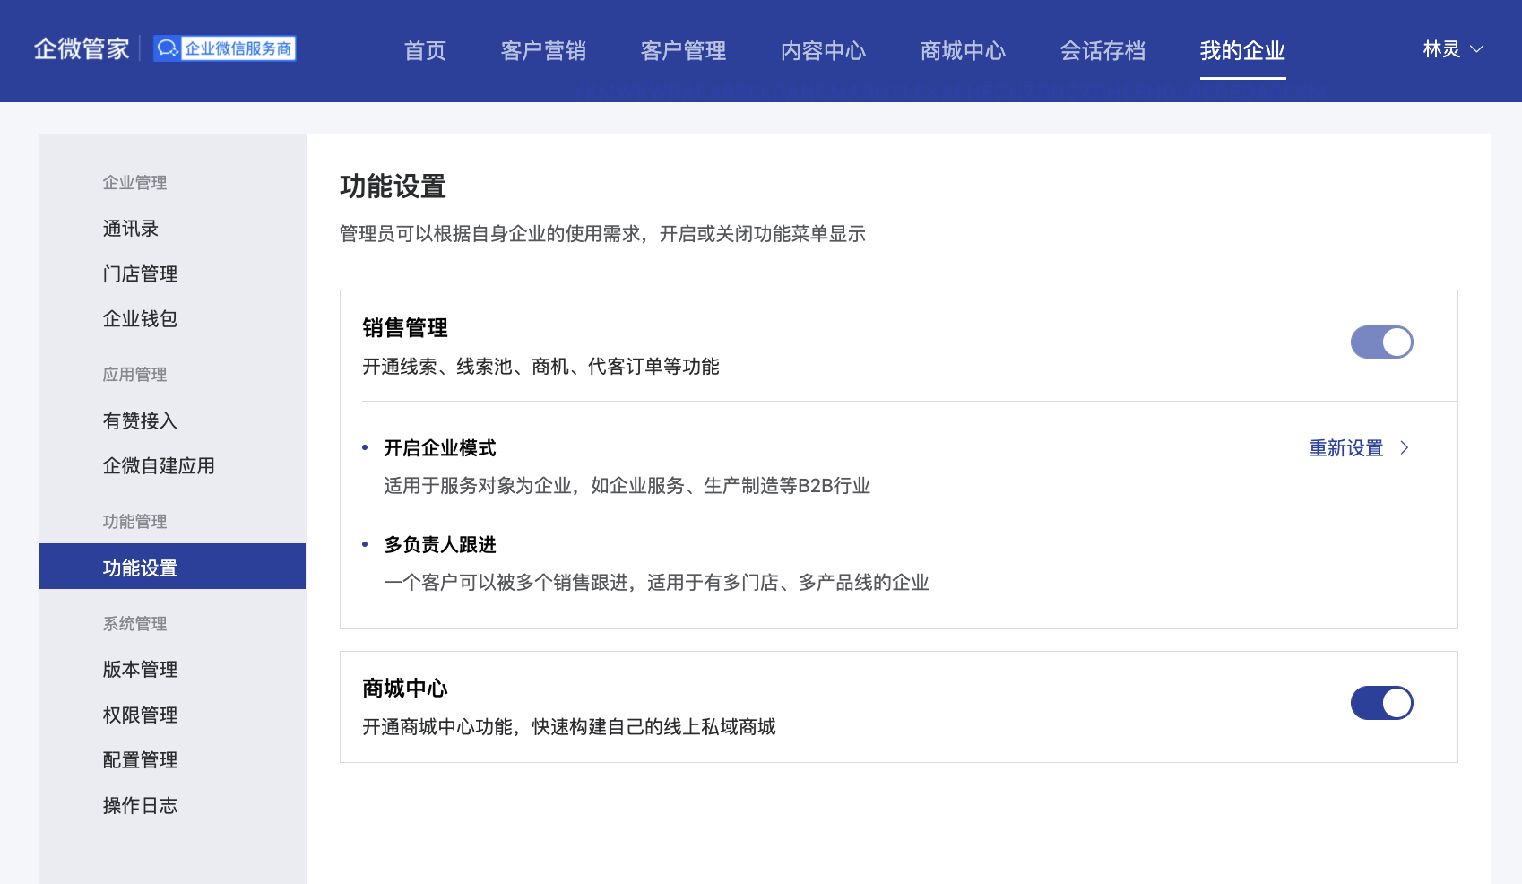Open the 首页 tab
The width and height of the screenshot is (1522, 884).
tap(425, 50)
